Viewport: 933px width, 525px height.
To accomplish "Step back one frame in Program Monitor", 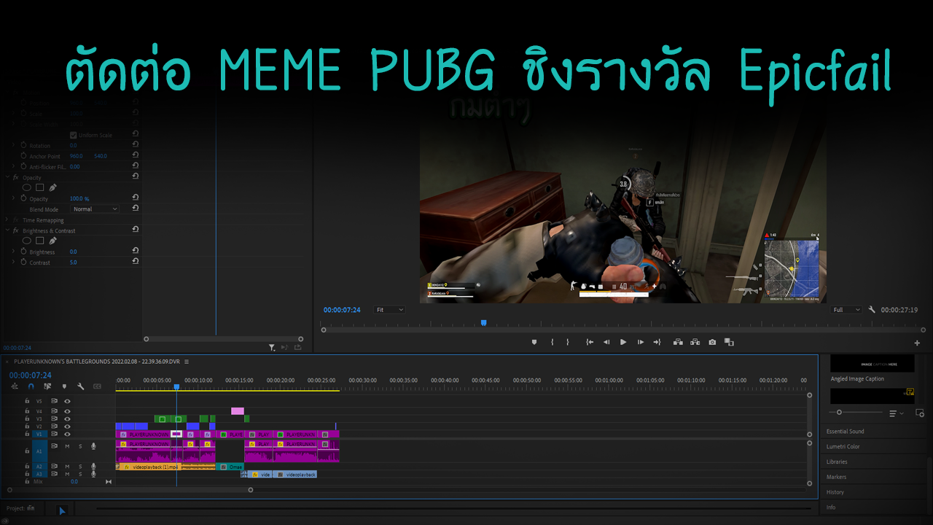I will point(606,342).
